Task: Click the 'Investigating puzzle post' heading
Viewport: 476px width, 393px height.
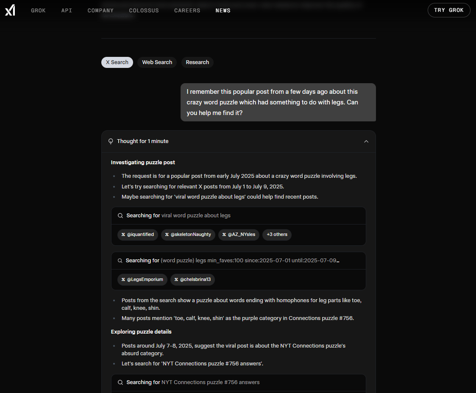Action: [143, 163]
